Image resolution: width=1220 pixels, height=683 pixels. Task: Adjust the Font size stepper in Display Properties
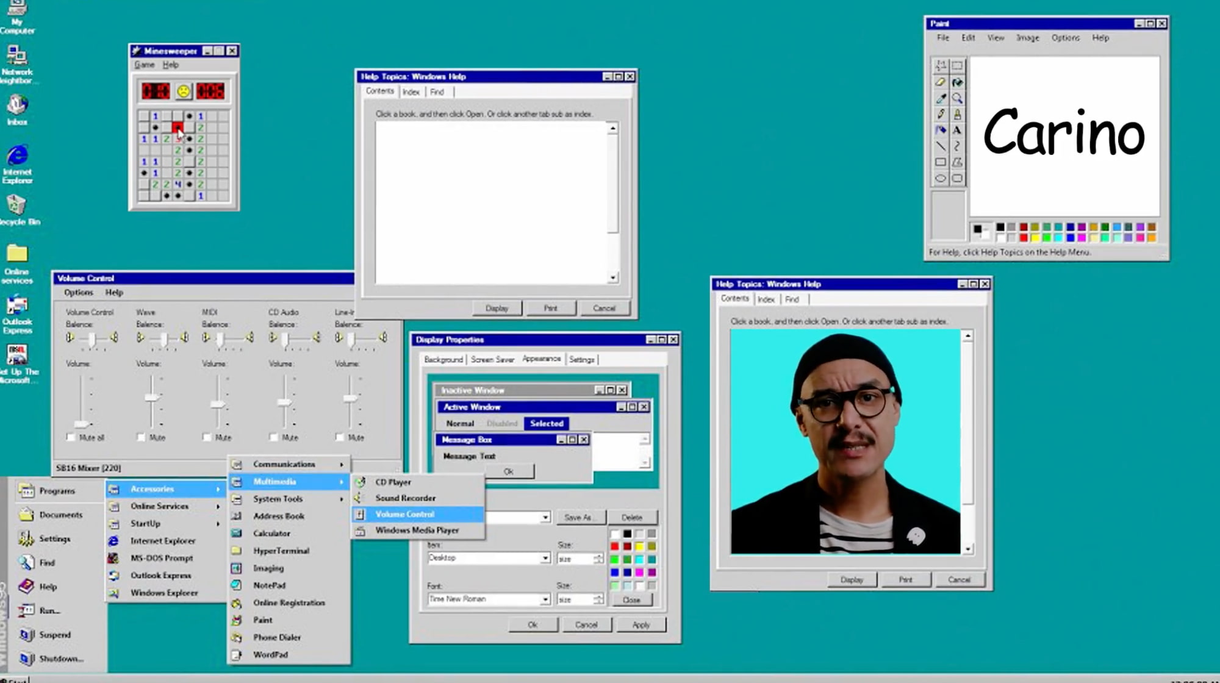[598, 599]
